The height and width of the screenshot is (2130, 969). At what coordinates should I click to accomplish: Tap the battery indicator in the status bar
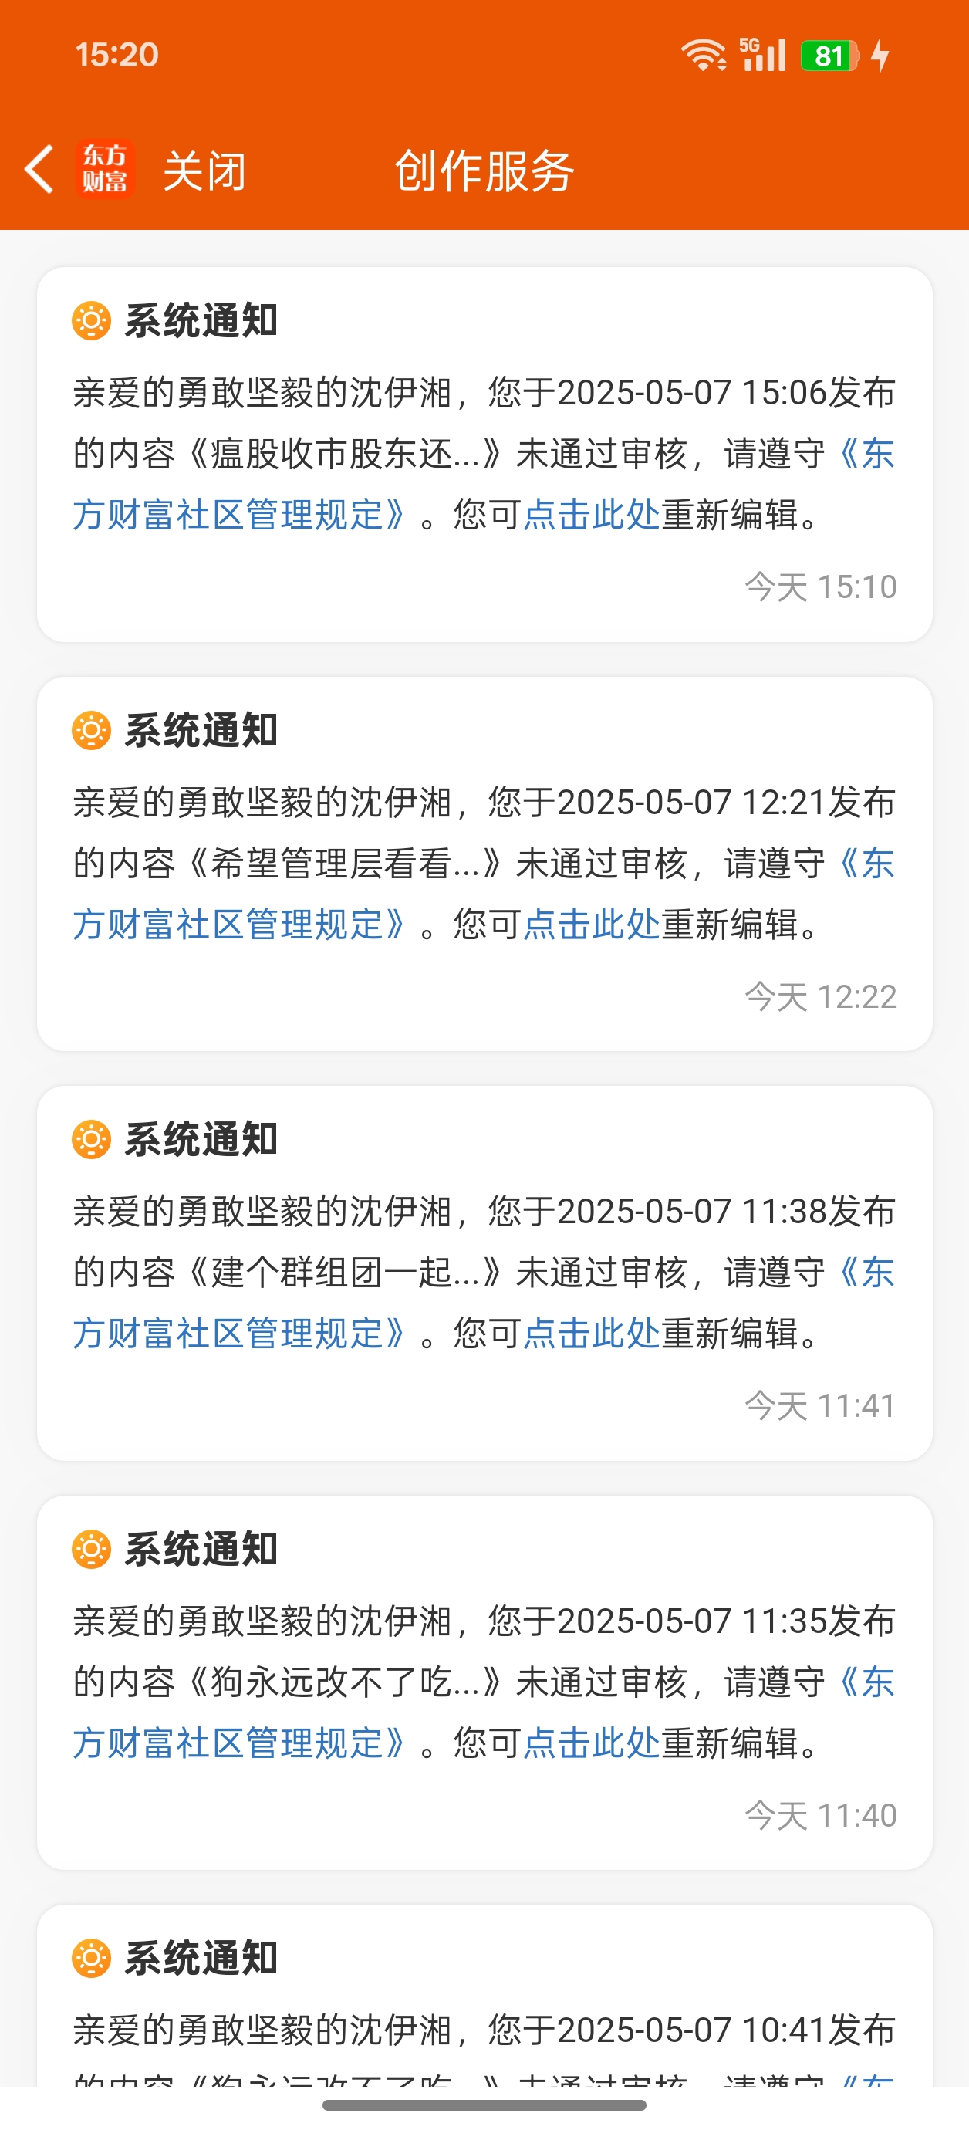(x=830, y=56)
